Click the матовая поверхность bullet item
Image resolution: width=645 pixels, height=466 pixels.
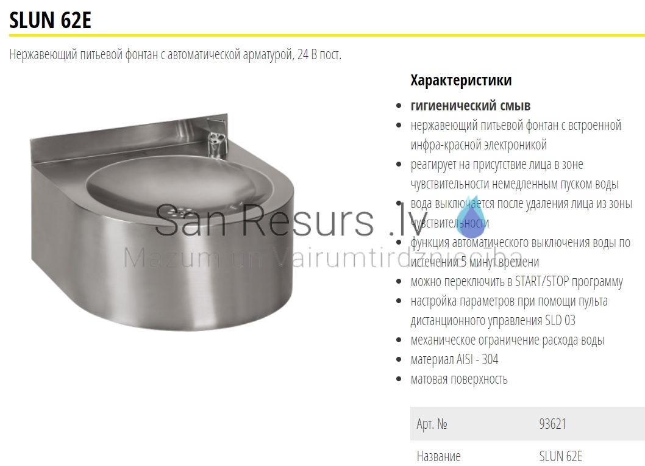(x=459, y=379)
